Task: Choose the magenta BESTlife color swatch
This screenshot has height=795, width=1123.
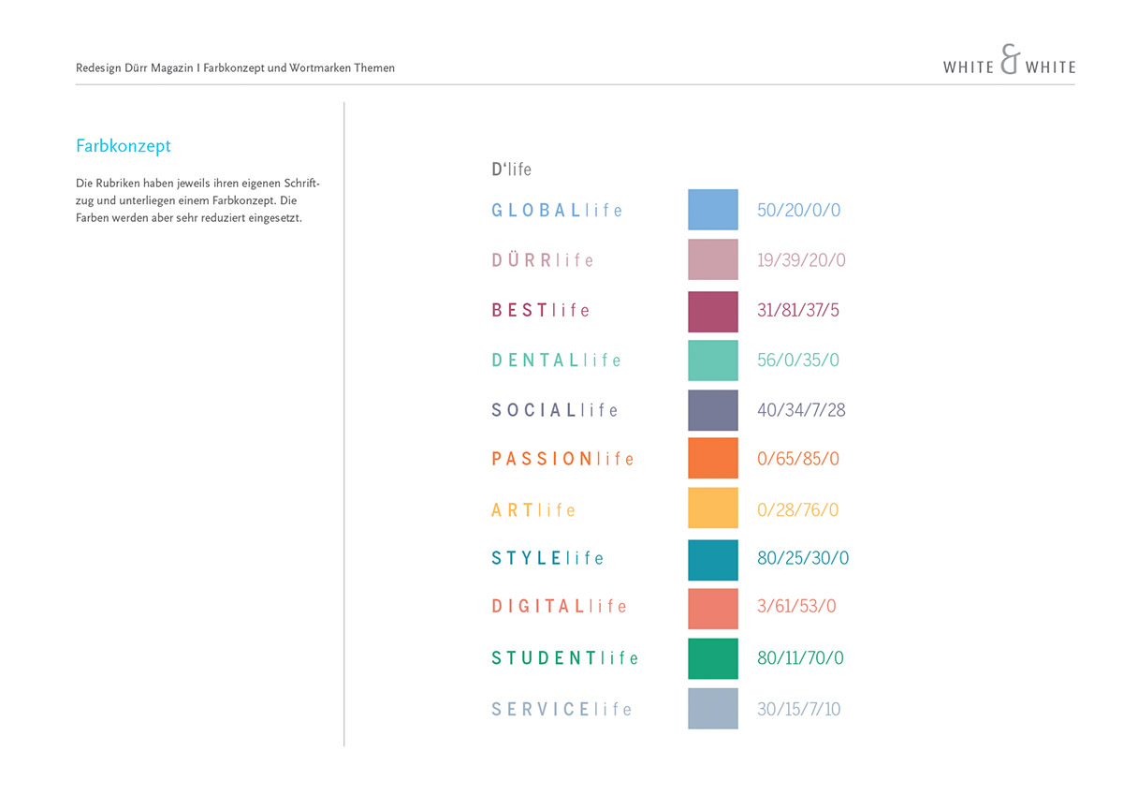Action: [712, 310]
